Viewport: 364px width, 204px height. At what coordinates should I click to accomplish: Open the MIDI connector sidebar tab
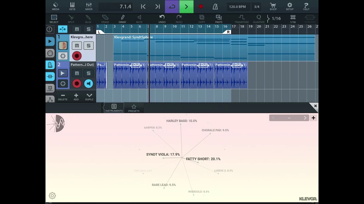pyautogui.click(x=50, y=53)
